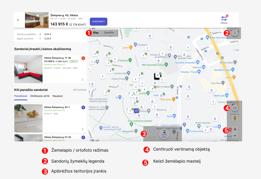Open the Žemynos g. 17-36 room photo
The height and width of the screenshot is (179, 261).
tap(28, 69)
